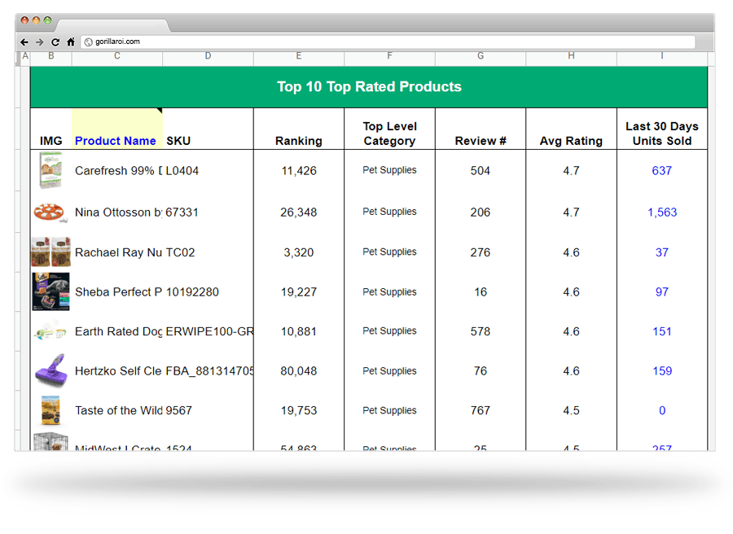Screen dimensions: 733x534
Task: Select the Carefresh product thumbnail
Action: click(50, 171)
